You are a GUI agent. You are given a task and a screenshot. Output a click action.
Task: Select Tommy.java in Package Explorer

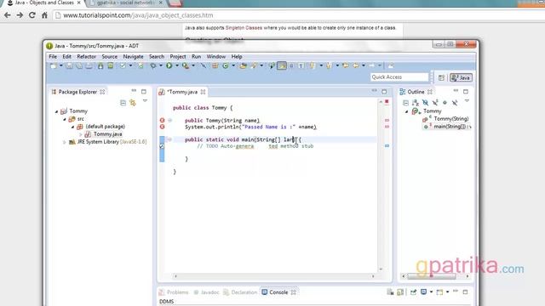(x=107, y=134)
